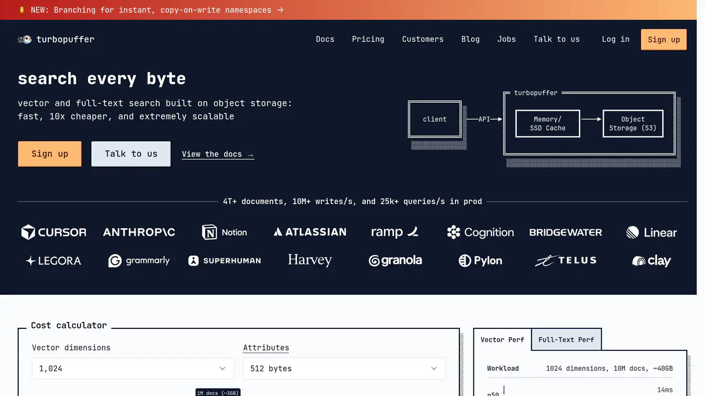Open Docs in the top navigation

(x=325, y=39)
